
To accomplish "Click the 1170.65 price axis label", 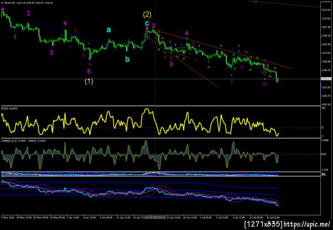I will [x=326, y=53].
